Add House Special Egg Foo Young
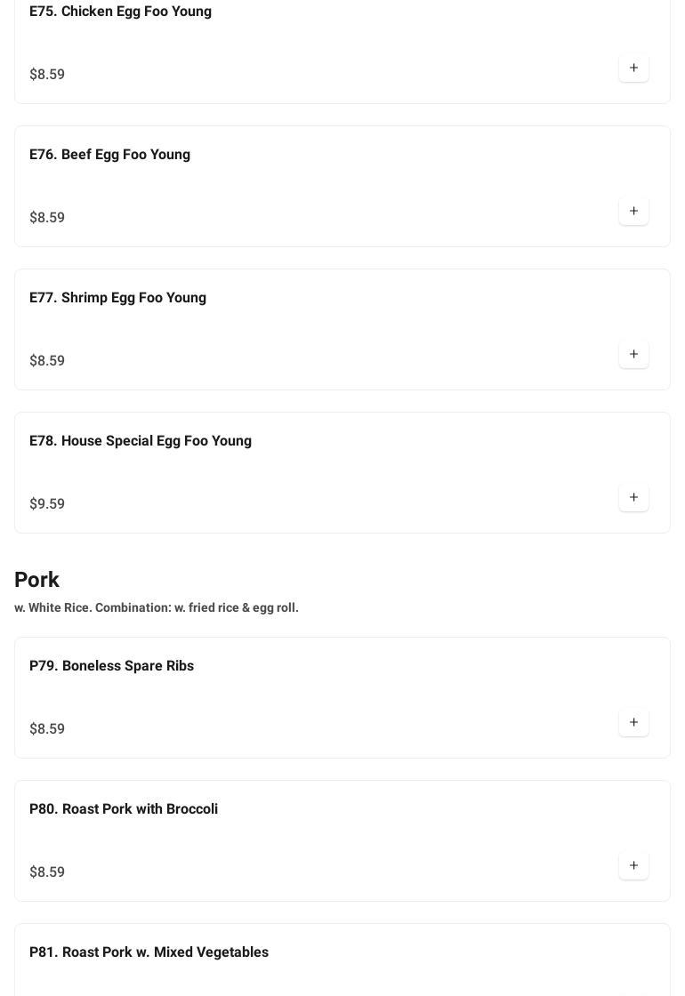The width and height of the screenshot is (685, 996). pyautogui.click(x=633, y=498)
